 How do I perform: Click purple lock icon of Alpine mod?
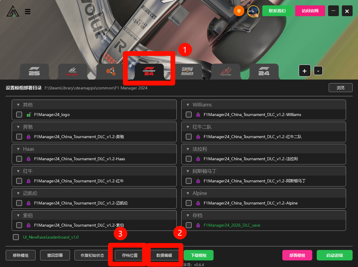[198, 203]
